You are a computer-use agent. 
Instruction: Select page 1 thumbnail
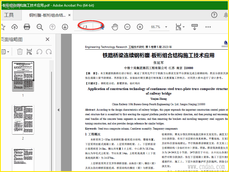tap(23, 76)
